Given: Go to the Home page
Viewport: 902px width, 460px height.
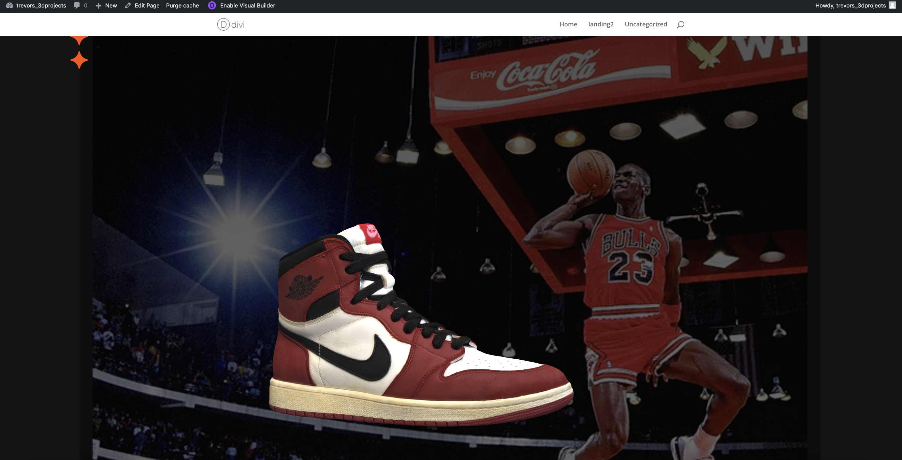Looking at the screenshot, I should pyautogui.click(x=568, y=24).
